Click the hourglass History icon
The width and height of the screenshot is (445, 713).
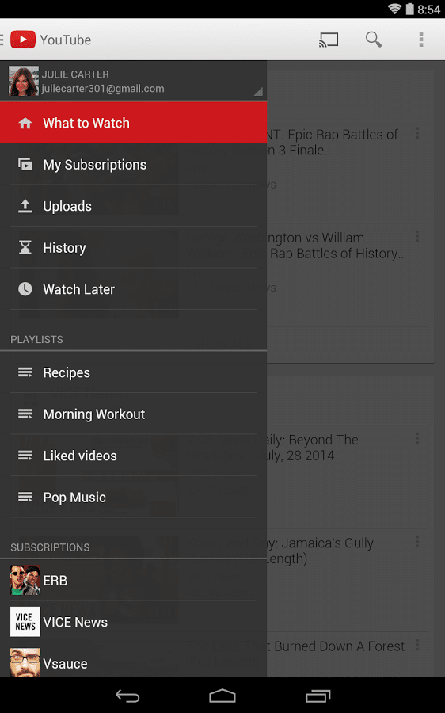point(25,247)
